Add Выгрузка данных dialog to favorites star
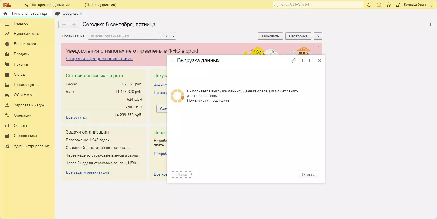Screen dimensions: 437x219 [x=173, y=60]
